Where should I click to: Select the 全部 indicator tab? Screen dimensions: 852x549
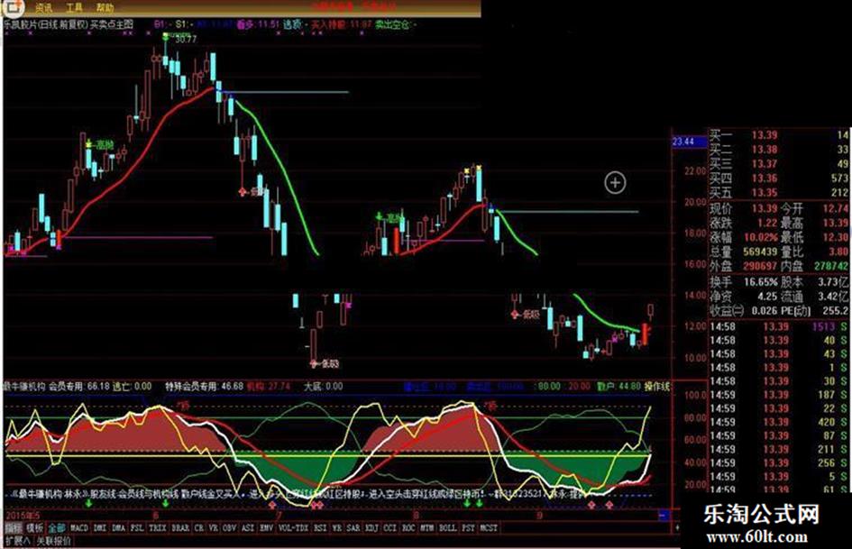(57, 527)
